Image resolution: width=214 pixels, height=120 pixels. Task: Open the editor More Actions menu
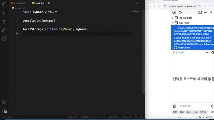[141, 3]
